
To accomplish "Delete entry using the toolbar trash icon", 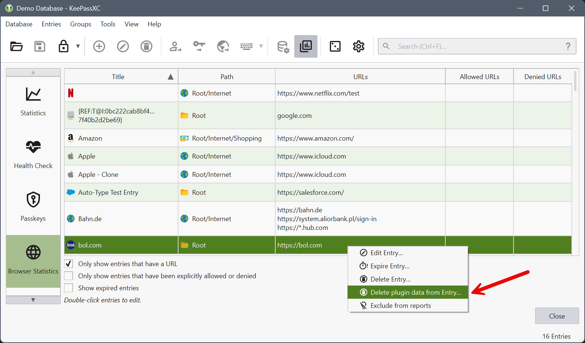I will pyautogui.click(x=146, y=46).
